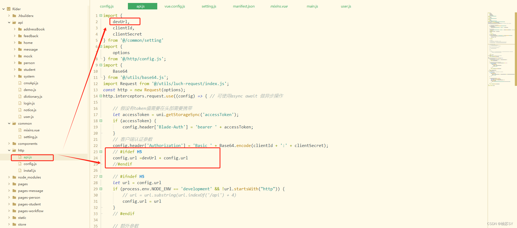Collapse the common folder
Image resolution: width=517 pixels, height=228 pixels.
(x=9, y=124)
